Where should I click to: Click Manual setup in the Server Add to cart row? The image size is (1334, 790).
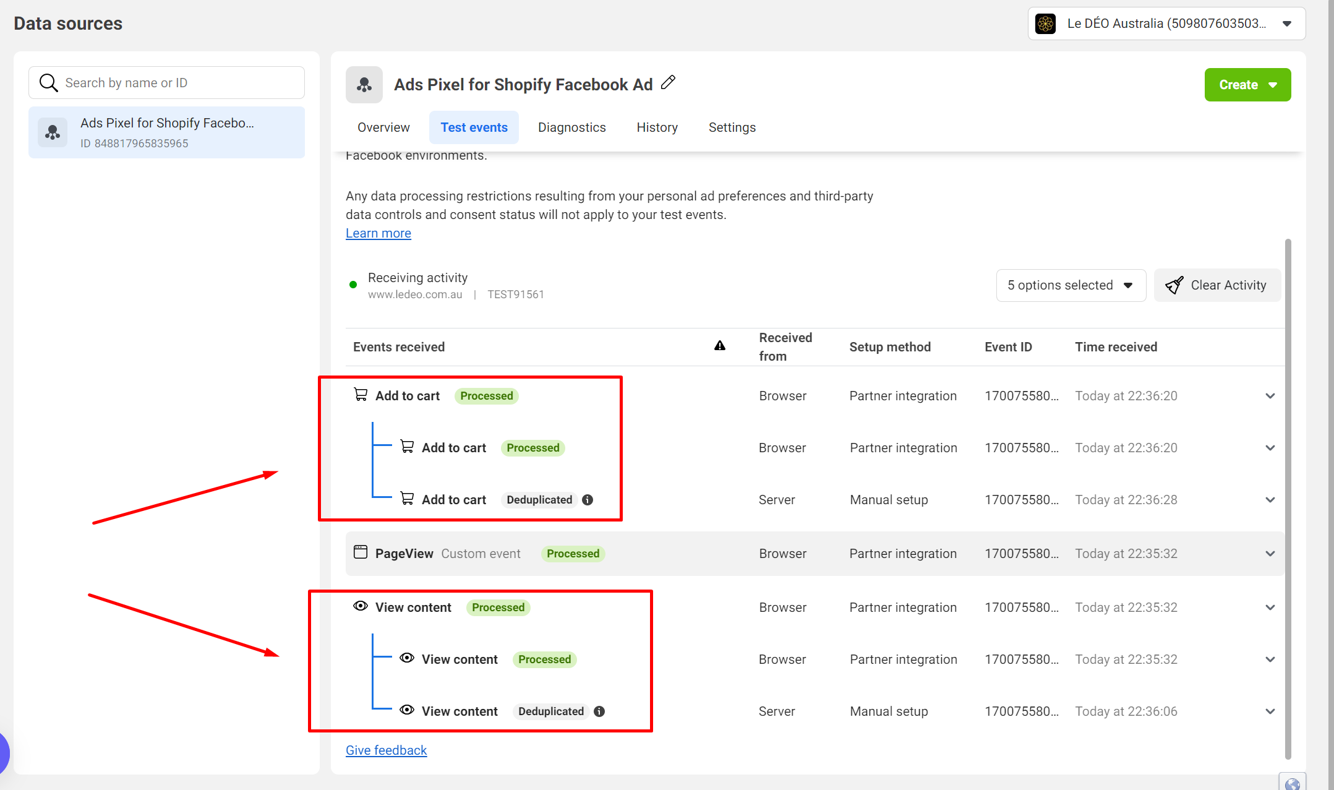pyautogui.click(x=889, y=500)
